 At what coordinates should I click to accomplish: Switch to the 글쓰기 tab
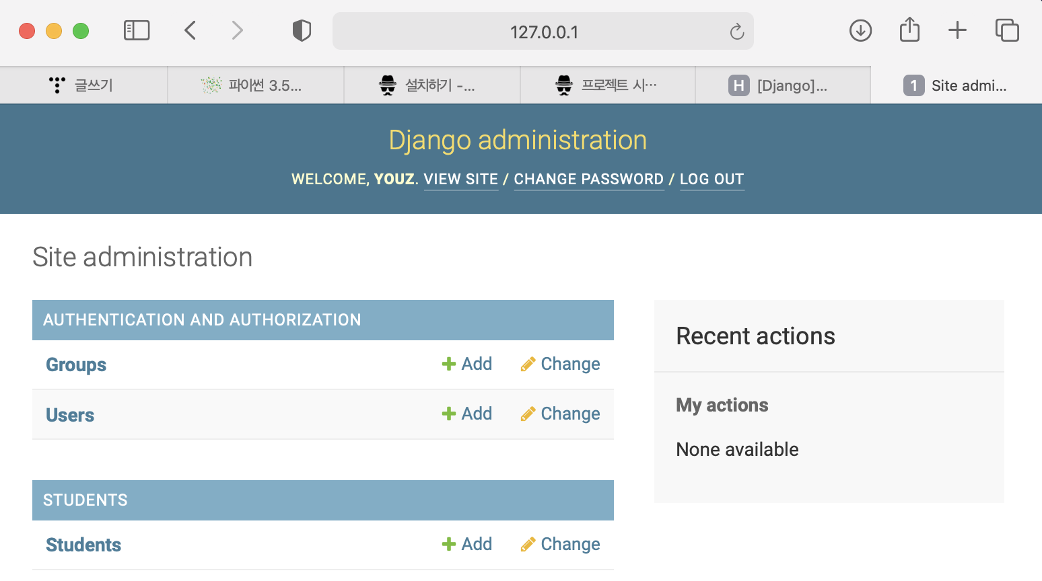(x=83, y=85)
